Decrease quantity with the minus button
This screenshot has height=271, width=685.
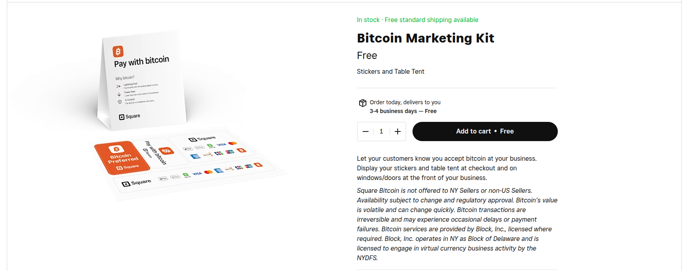pyautogui.click(x=365, y=131)
